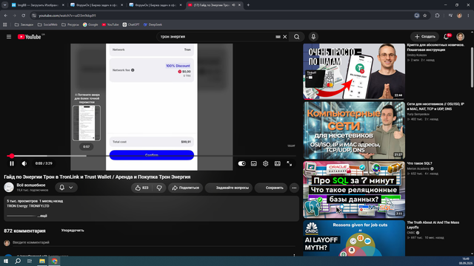Click the magnifier search button
This screenshot has height=266, width=474.
[296, 37]
